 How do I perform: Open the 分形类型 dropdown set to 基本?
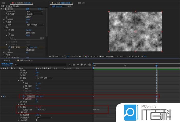35,12
